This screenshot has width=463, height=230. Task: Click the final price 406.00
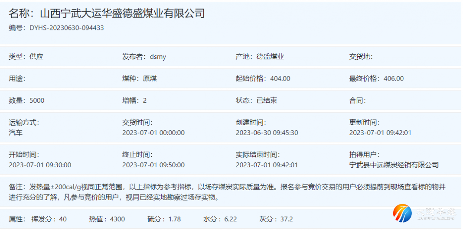393,78
